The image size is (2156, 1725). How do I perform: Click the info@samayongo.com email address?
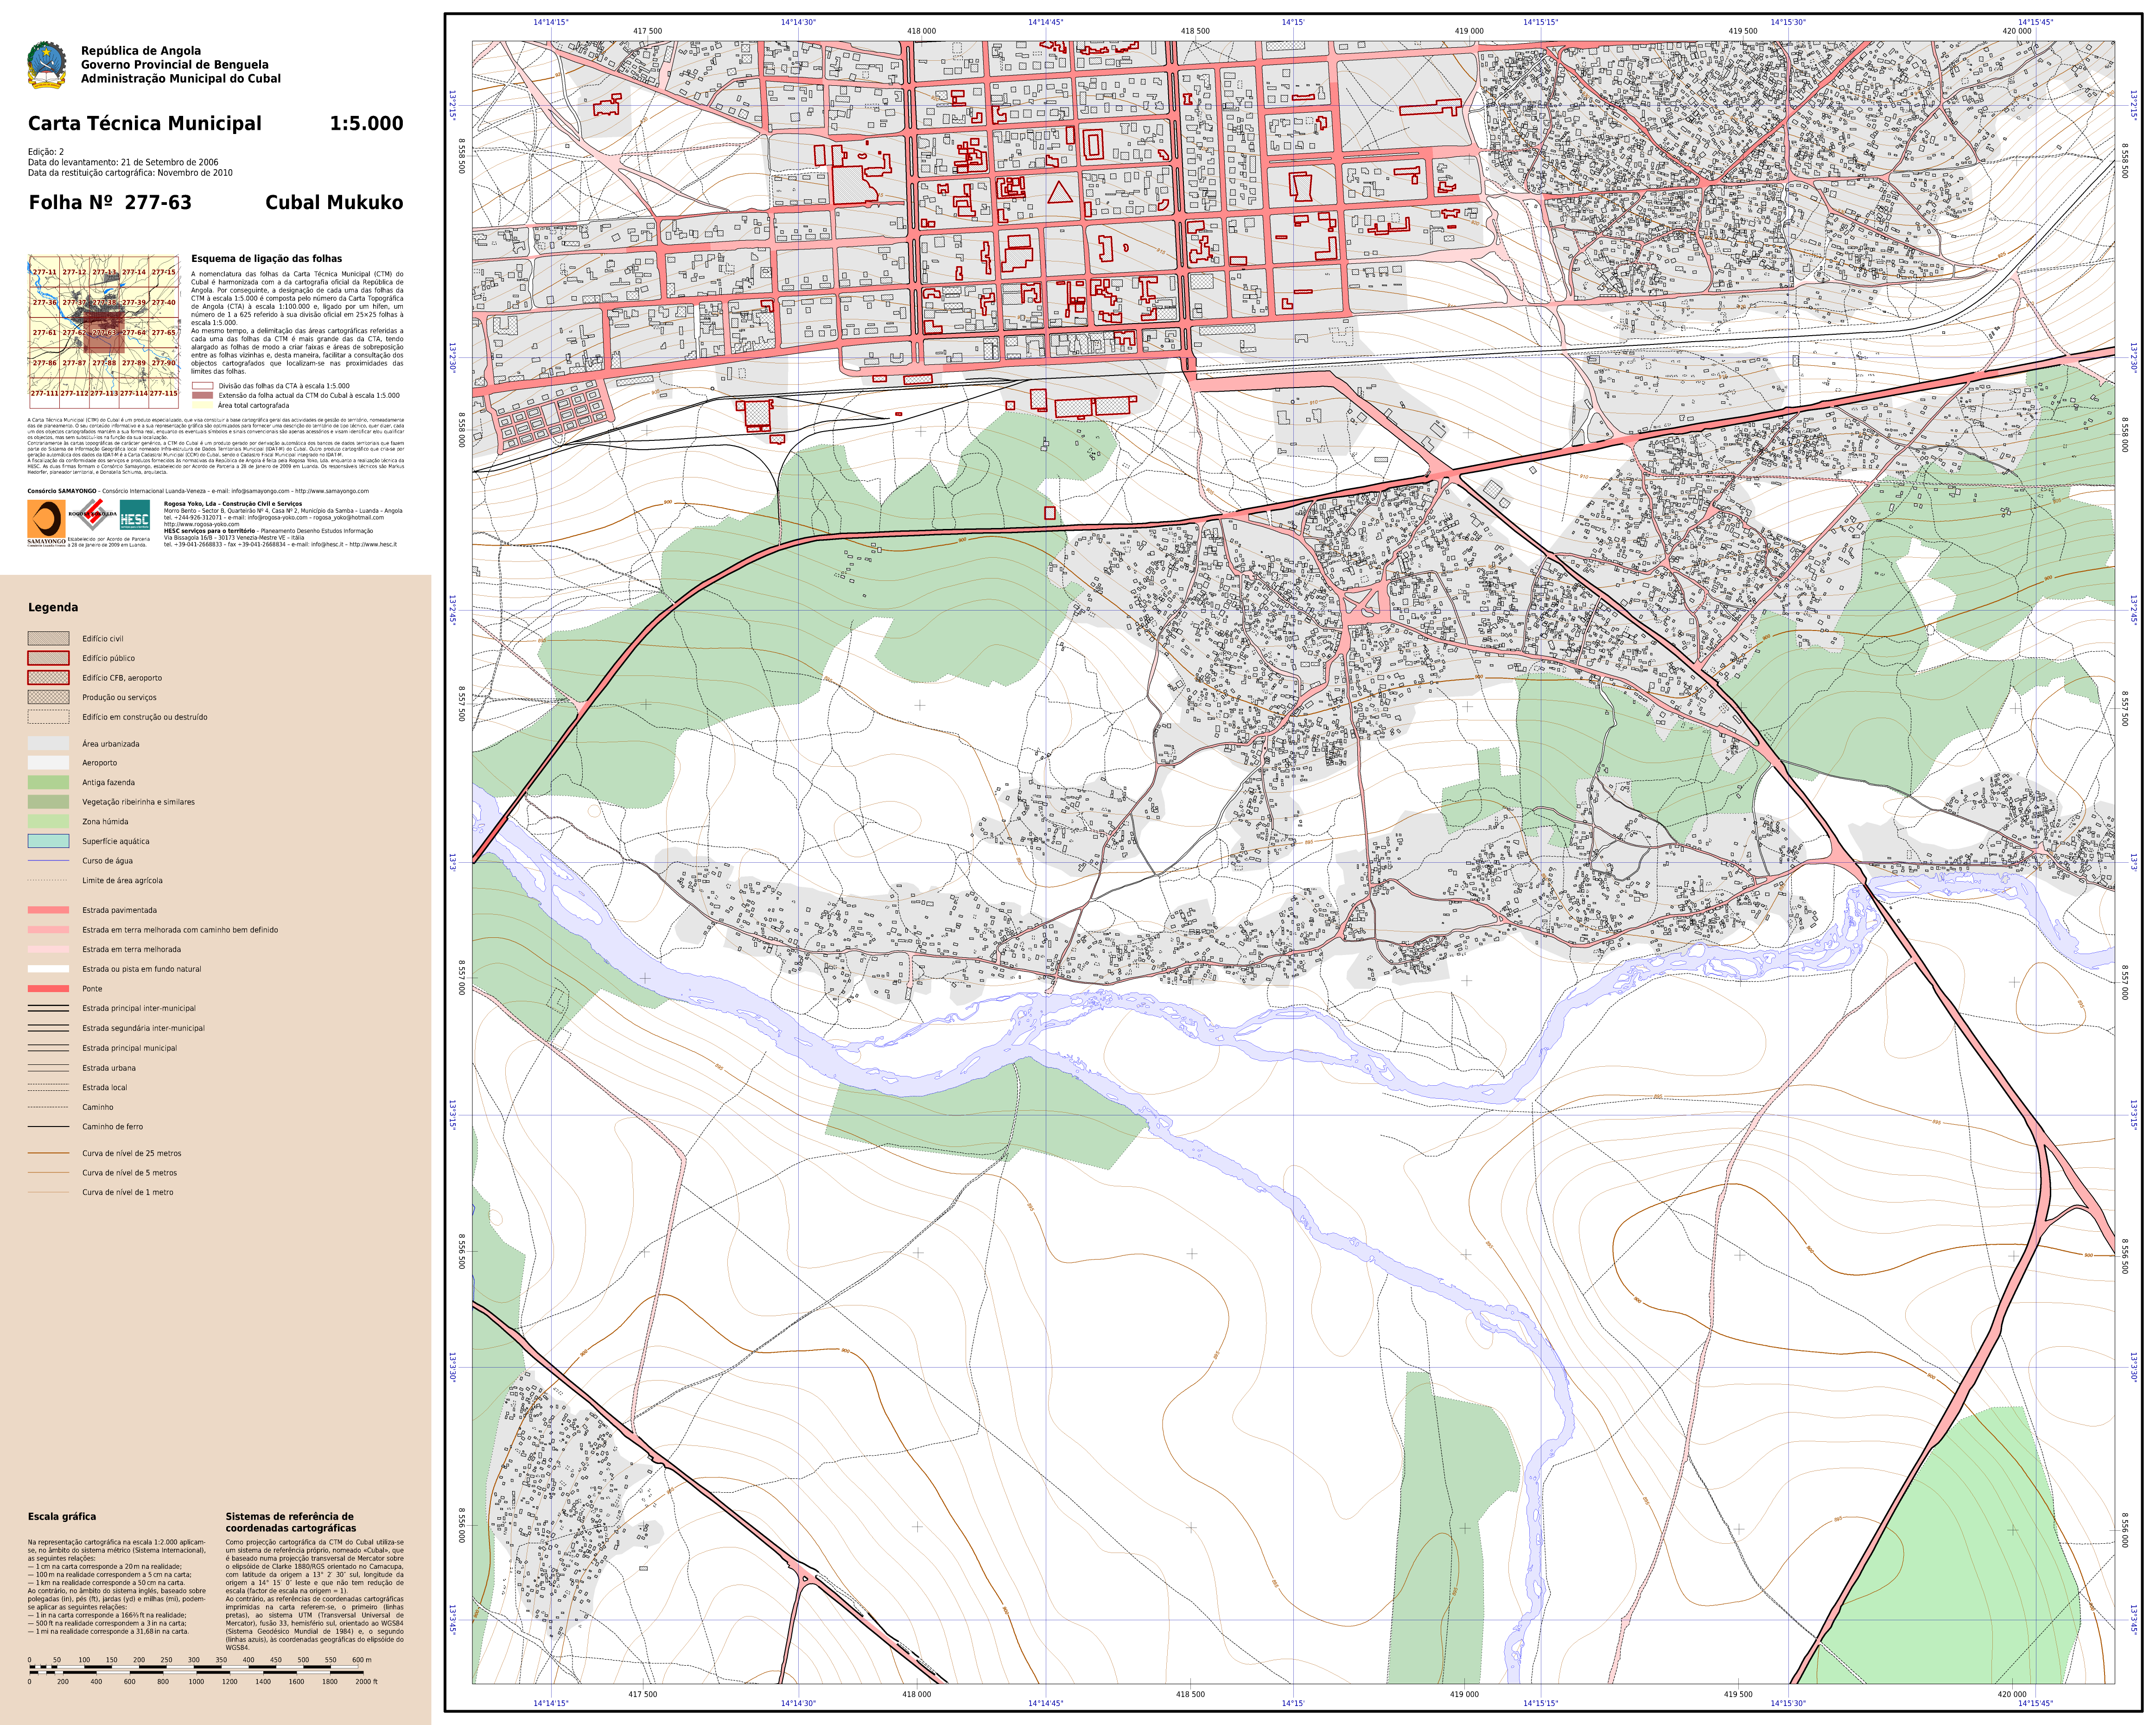(x=260, y=491)
